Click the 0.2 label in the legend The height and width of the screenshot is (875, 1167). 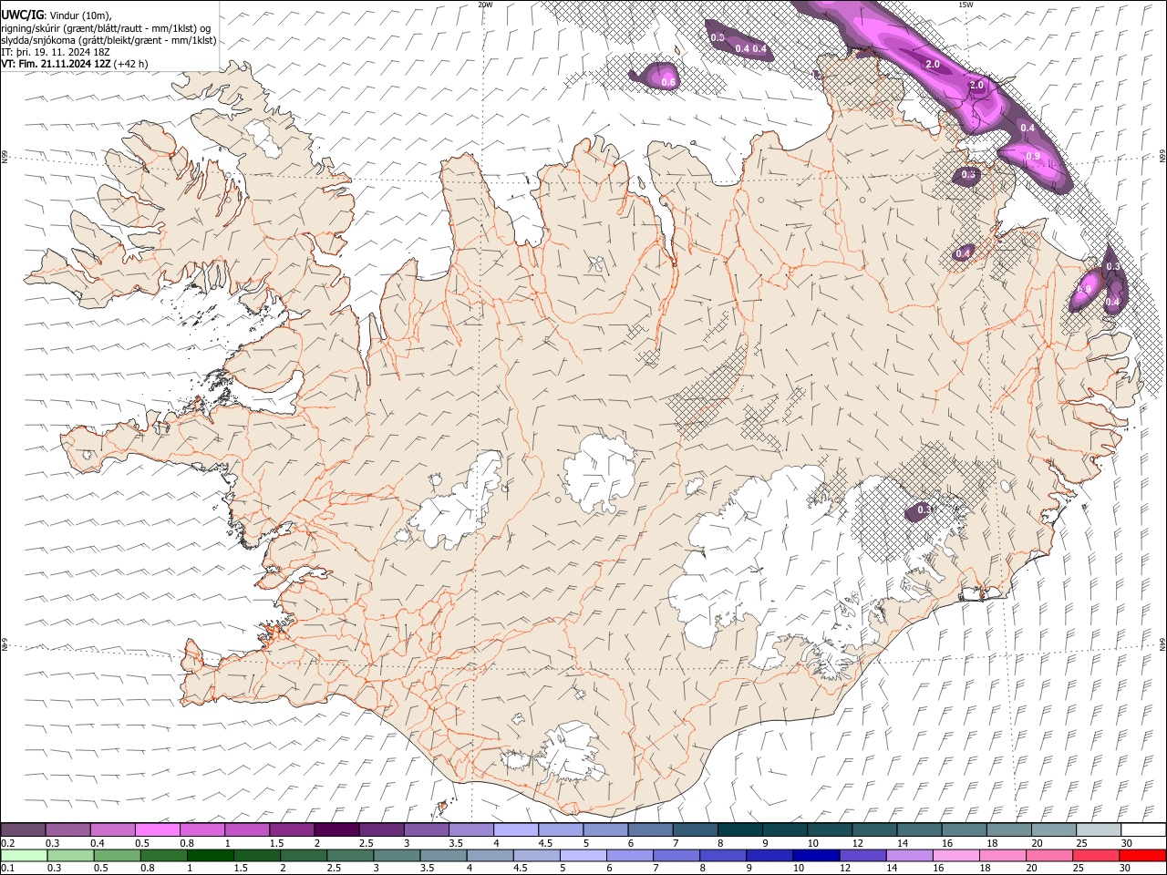(8, 843)
